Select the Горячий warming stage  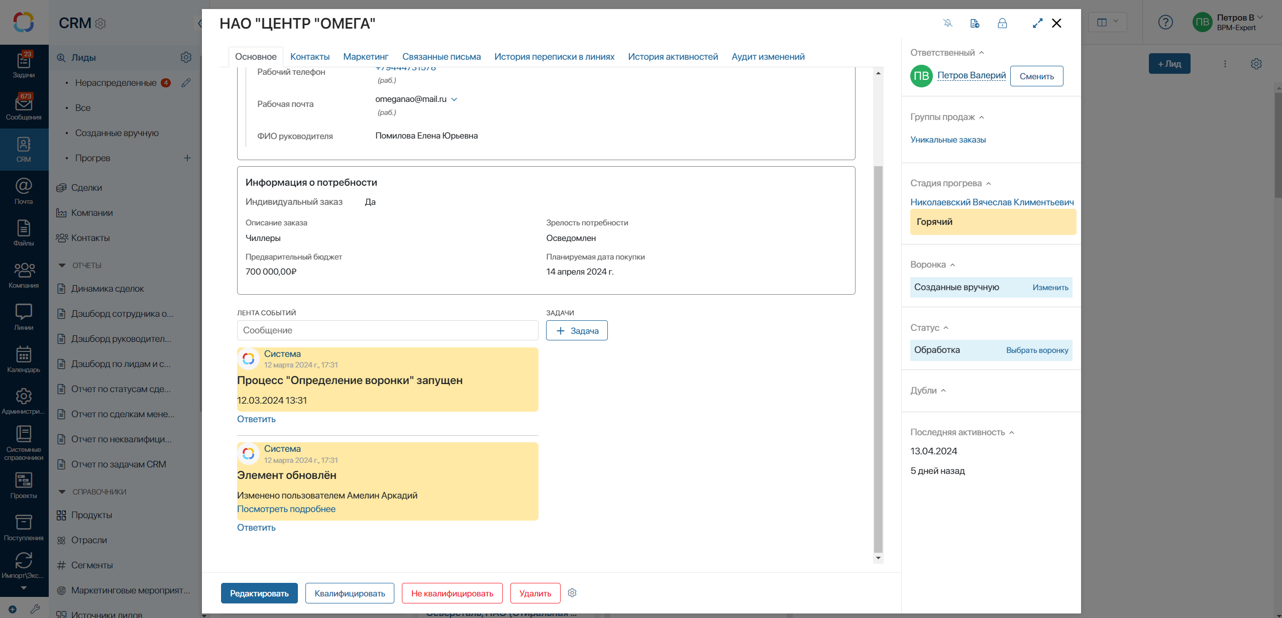pyautogui.click(x=993, y=222)
